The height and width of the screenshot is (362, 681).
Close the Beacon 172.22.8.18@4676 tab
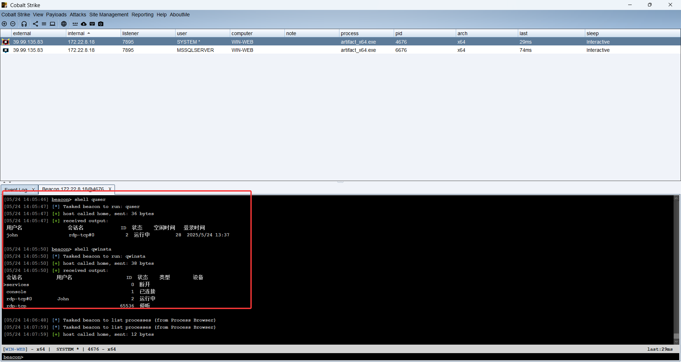[x=110, y=189]
